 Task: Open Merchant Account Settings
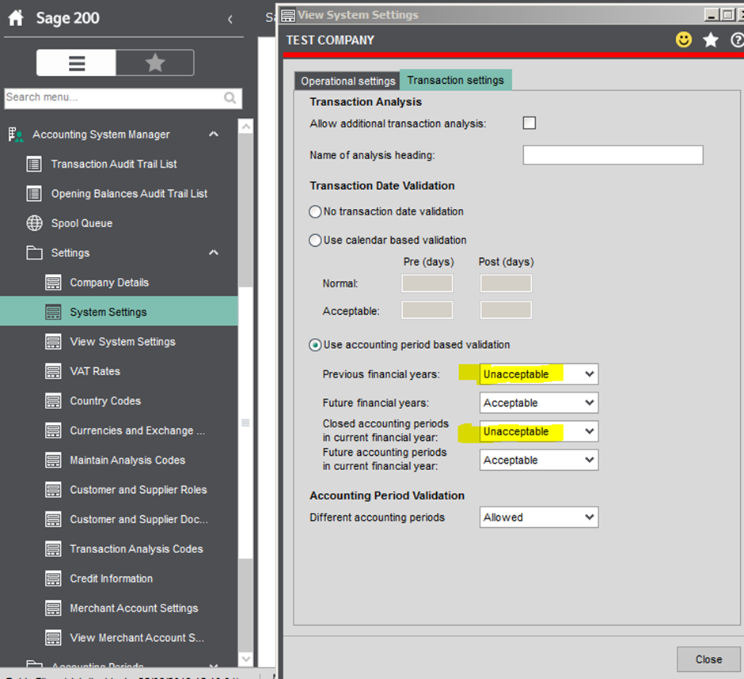click(134, 609)
